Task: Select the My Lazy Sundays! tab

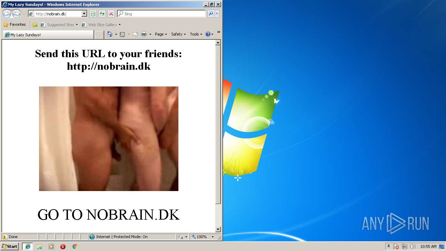Action: 48,35
